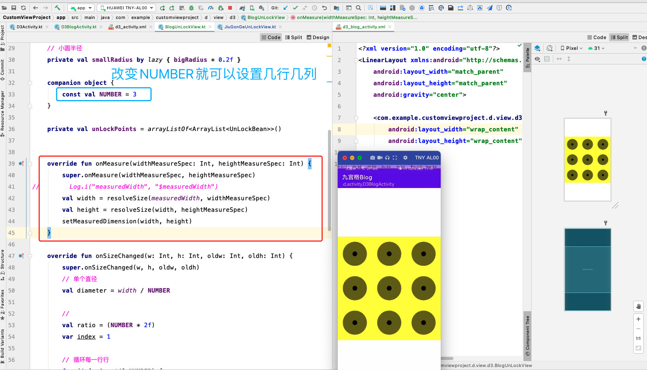
Task: Click Git Show History clock icon
Action: 315,8
